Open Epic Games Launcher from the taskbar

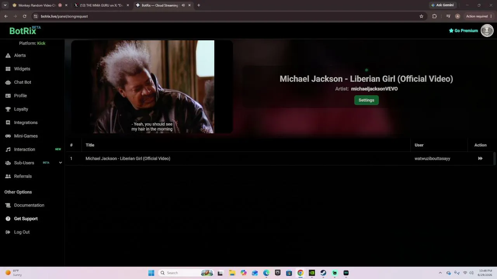[278, 273]
